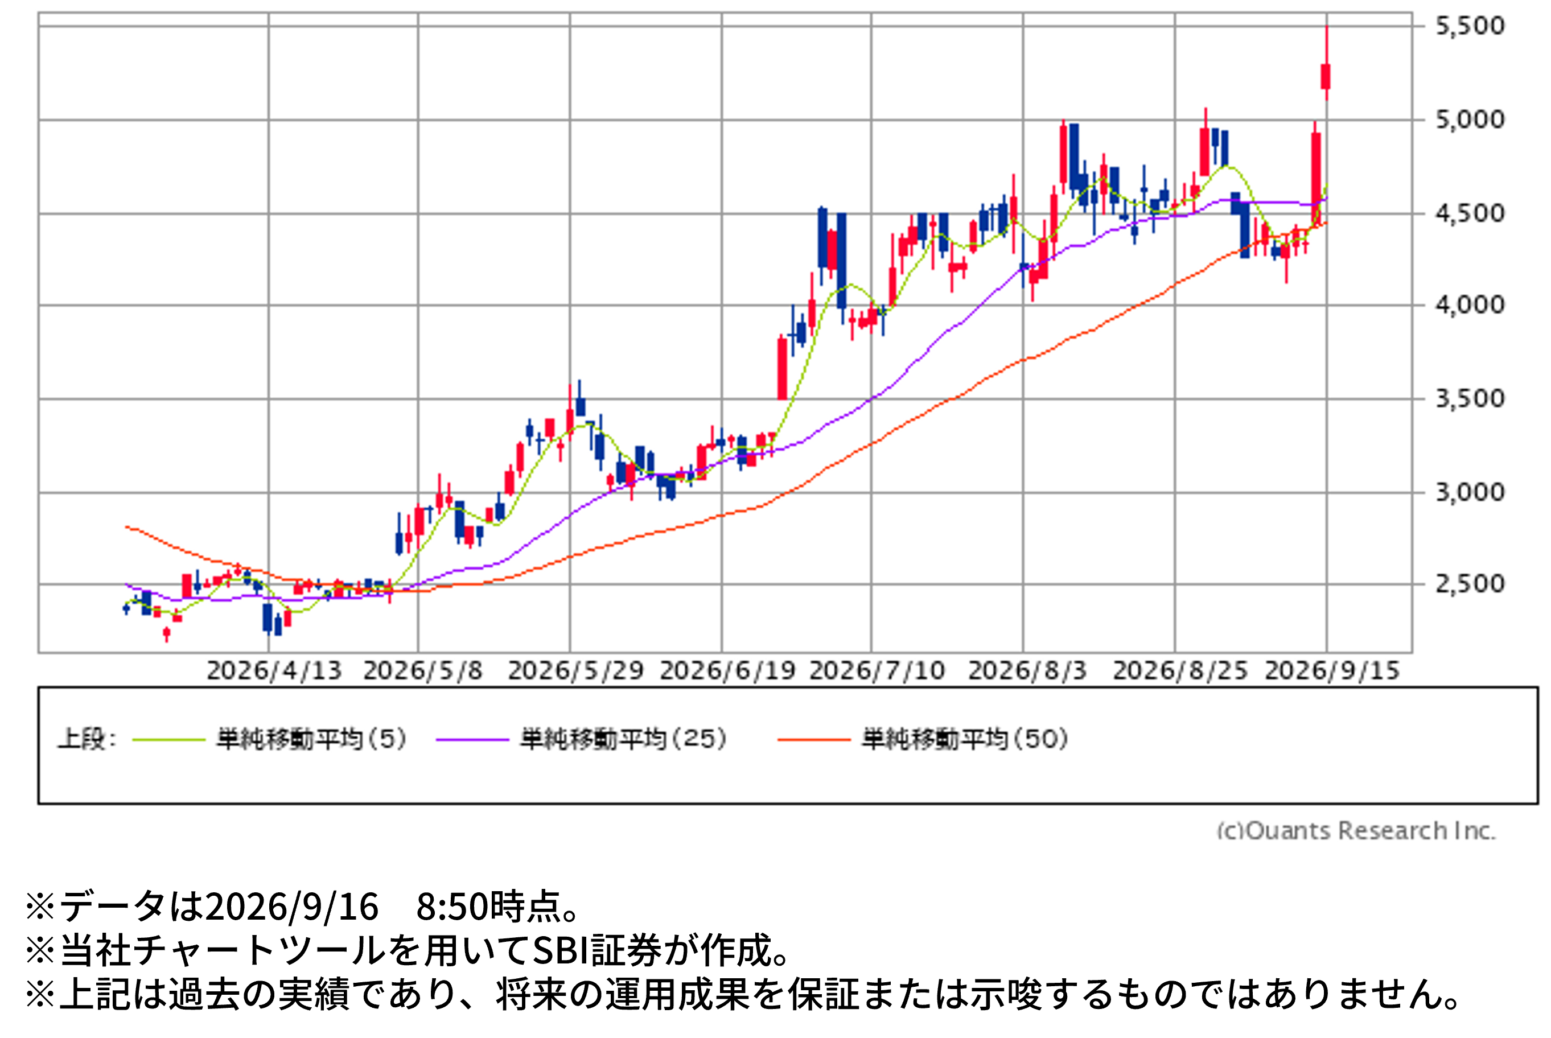This screenshot has height=1038, width=1551.
Task: Select the 単純移動平均(5) legend label
Action: click(x=311, y=739)
